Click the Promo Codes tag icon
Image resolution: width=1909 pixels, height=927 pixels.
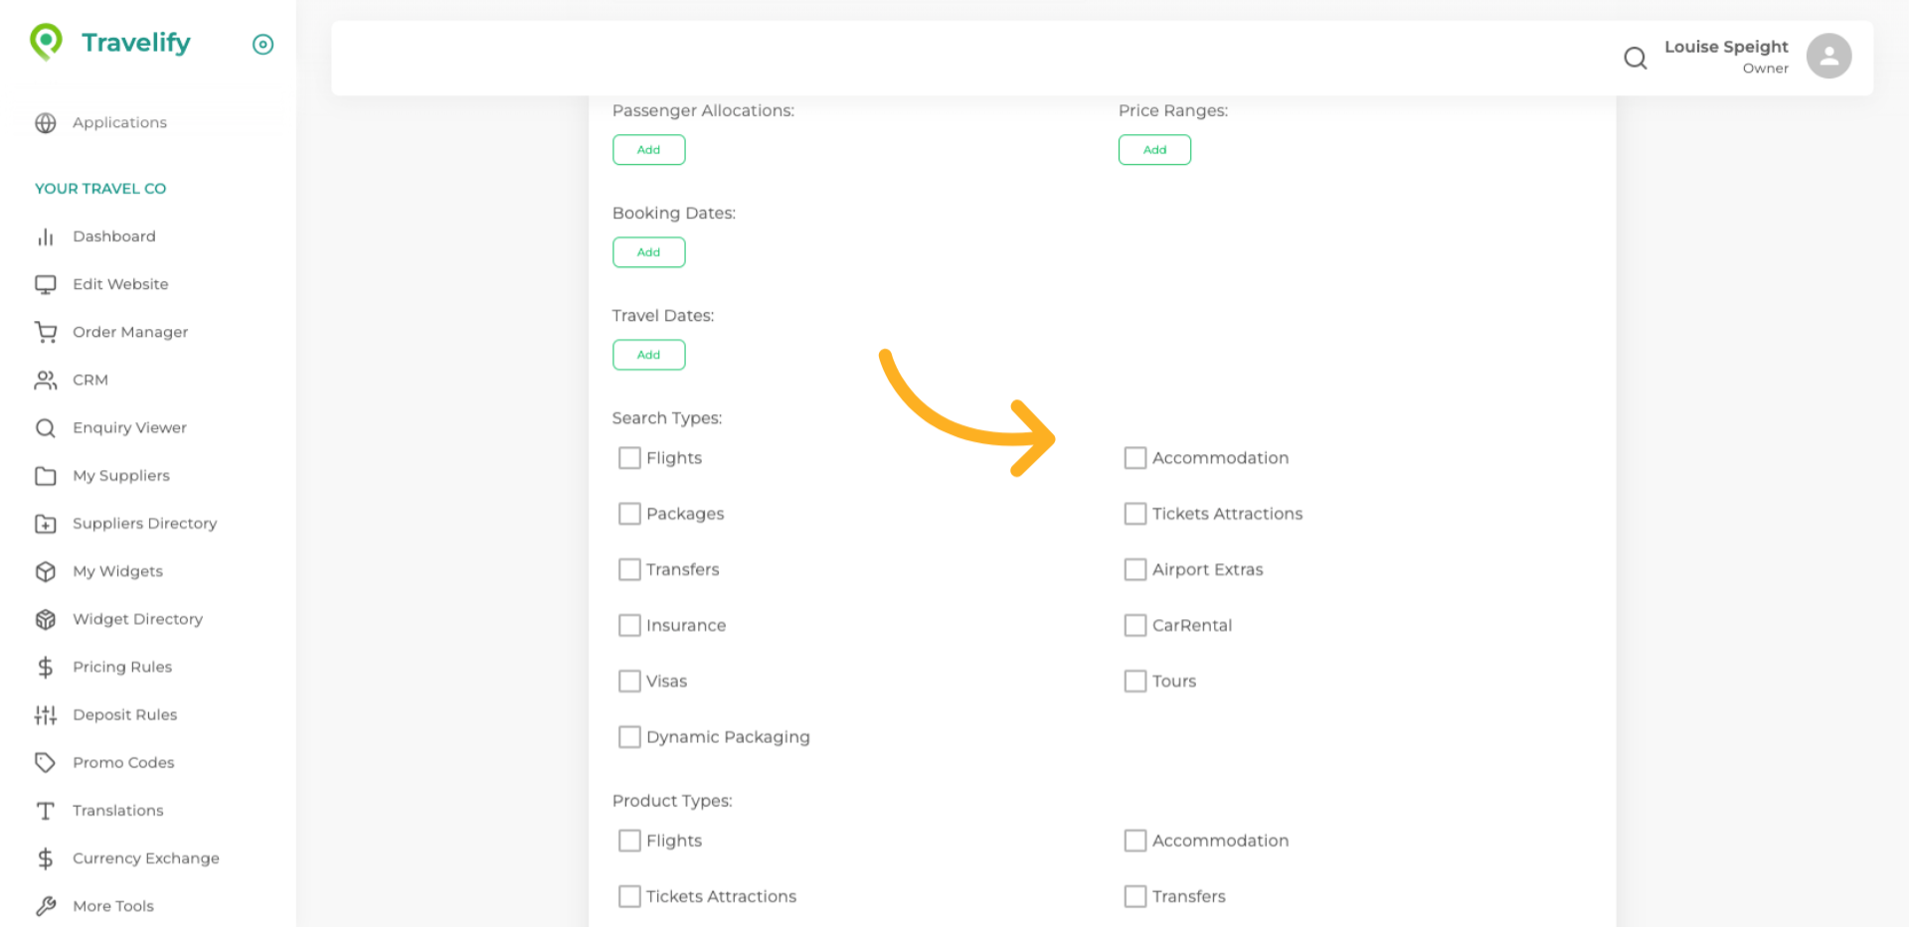click(x=46, y=762)
